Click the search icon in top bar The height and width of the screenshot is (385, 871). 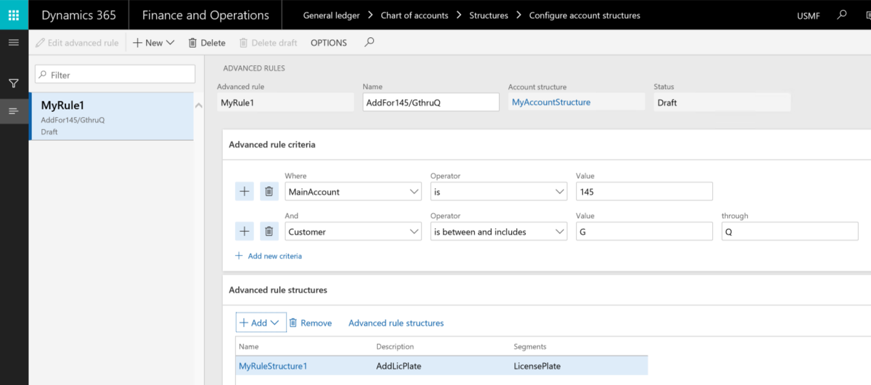coord(842,15)
